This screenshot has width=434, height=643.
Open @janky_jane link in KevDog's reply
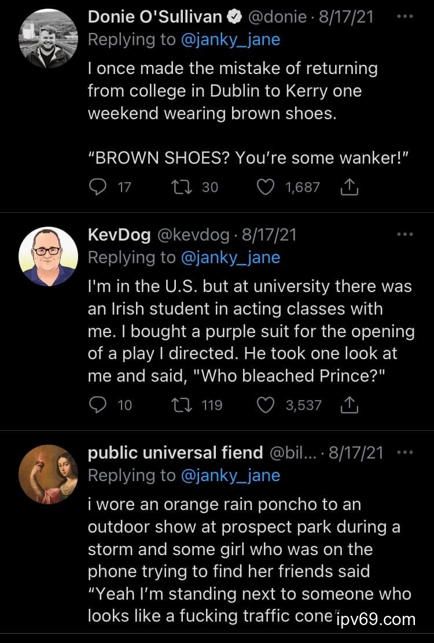230,257
